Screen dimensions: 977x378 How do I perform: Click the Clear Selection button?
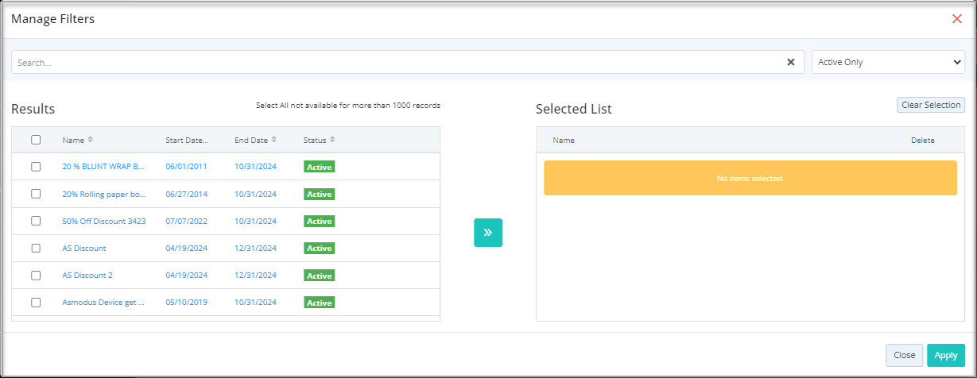coord(931,105)
